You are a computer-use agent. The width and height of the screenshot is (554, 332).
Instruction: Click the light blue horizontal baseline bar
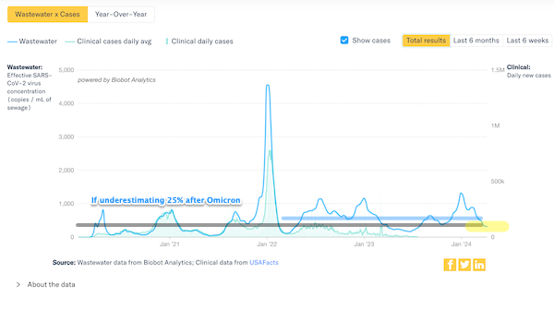click(381, 219)
